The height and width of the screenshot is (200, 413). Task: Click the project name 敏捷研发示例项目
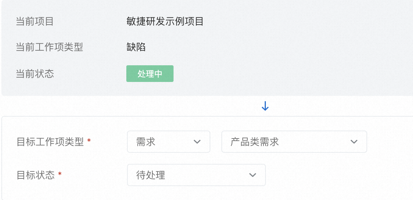point(165,22)
